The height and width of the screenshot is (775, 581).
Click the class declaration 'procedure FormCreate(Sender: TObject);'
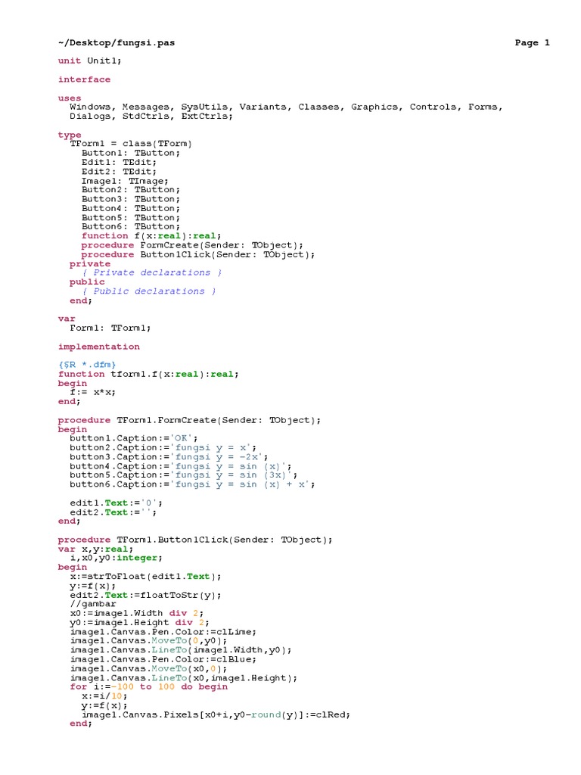pyautogui.click(x=192, y=245)
